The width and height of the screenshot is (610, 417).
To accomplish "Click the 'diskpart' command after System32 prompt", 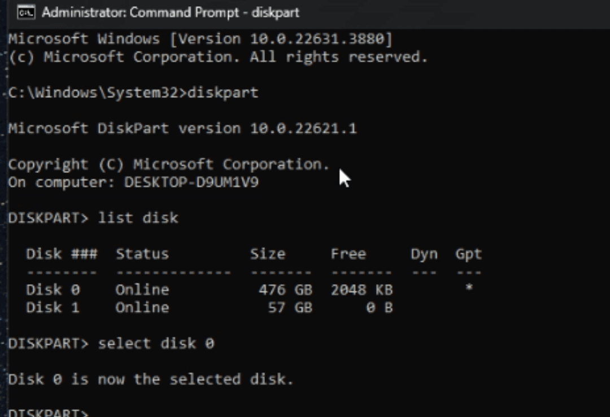I will tap(223, 93).
